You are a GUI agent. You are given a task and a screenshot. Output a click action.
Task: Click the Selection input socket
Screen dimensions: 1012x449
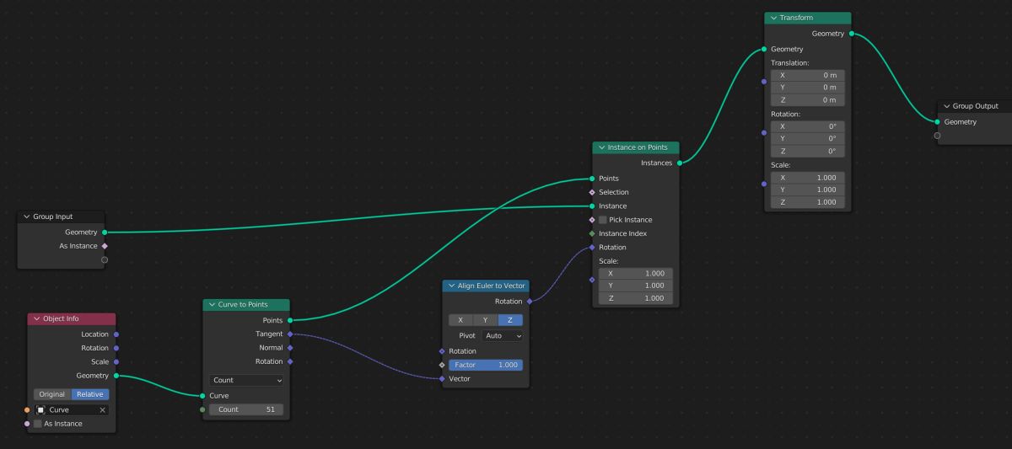[x=592, y=192]
